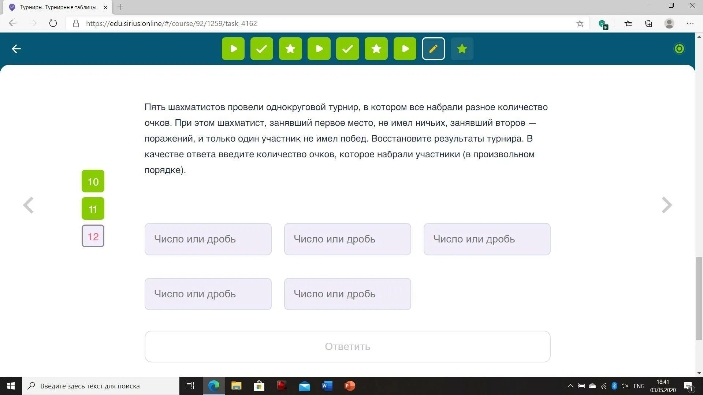Go to the previous task with left chevron
Viewport: 703px width, 395px height.
tap(28, 205)
